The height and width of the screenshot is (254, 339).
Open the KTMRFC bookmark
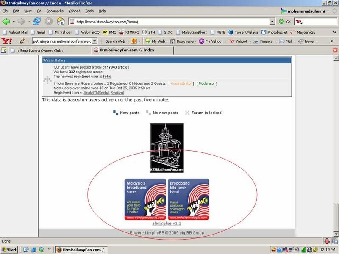[x=129, y=33]
